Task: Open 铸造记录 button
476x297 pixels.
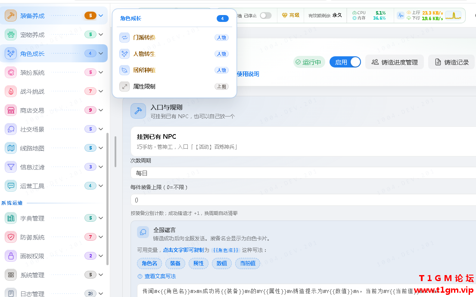Action: pyautogui.click(x=452, y=62)
